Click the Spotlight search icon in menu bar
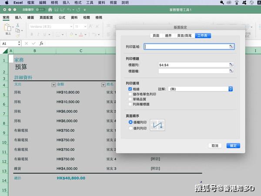Viewport: 261px width, 196px height. coord(222,3)
